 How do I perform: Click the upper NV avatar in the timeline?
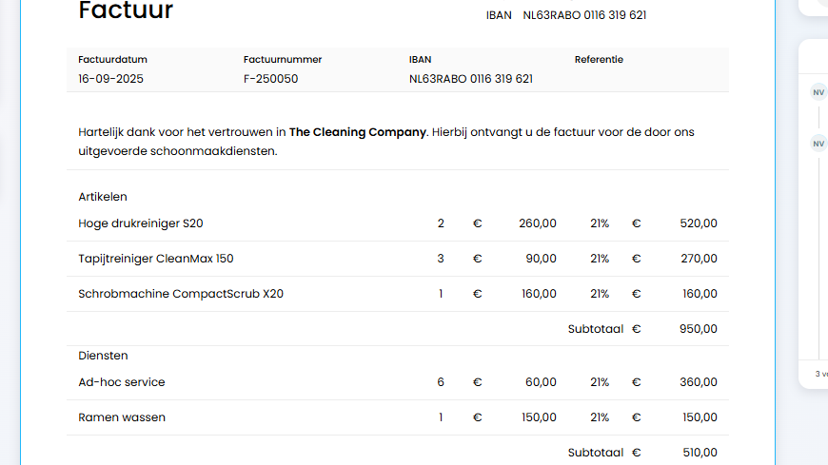pyautogui.click(x=818, y=92)
